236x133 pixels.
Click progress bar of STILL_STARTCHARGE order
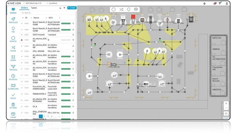click(66, 113)
